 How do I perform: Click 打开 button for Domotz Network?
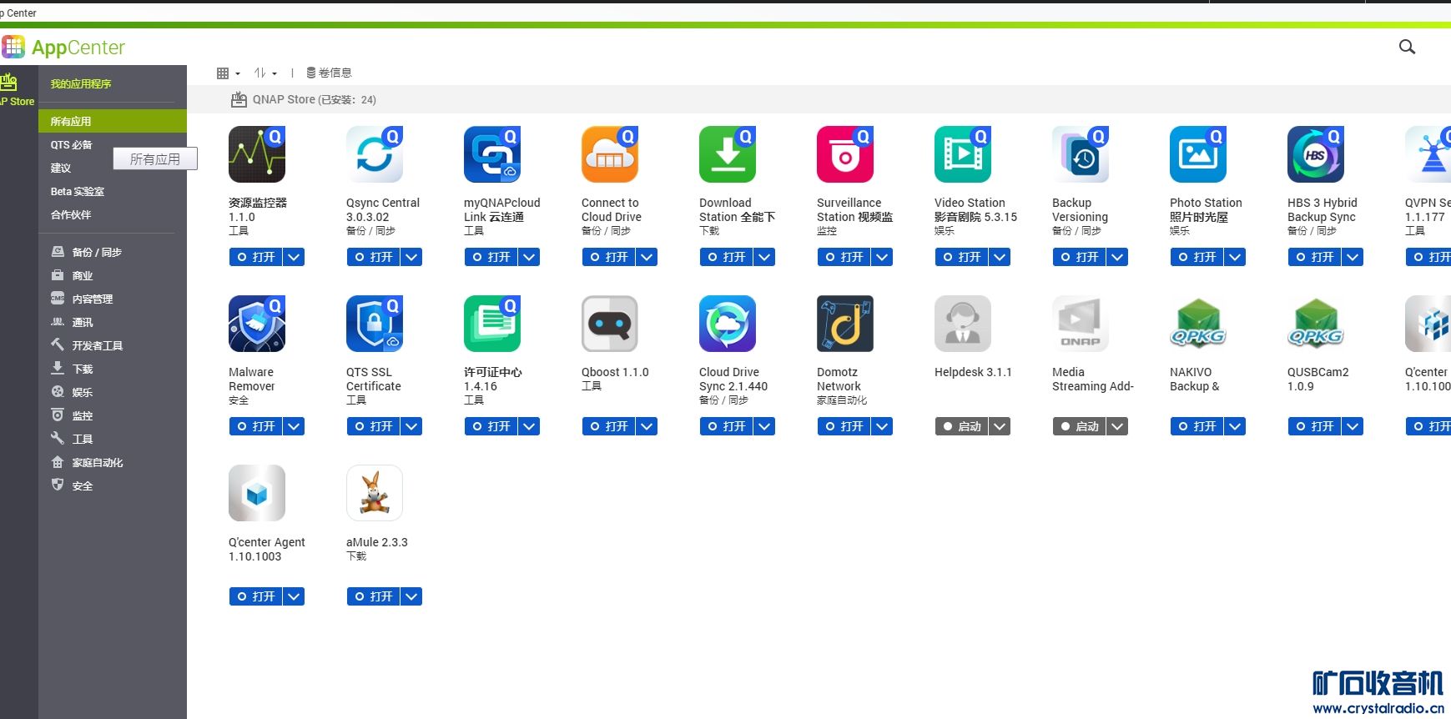pos(844,426)
